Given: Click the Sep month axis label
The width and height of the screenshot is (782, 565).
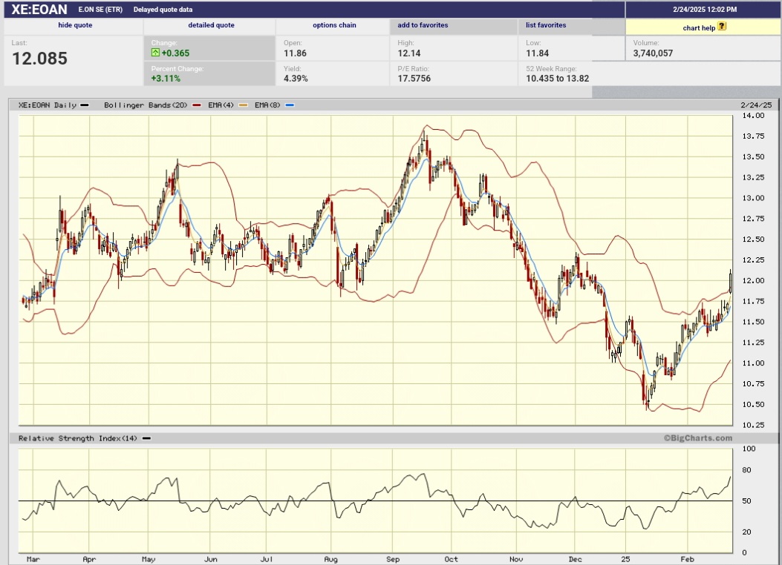Looking at the screenshot, I should click(x=393, y=560).
